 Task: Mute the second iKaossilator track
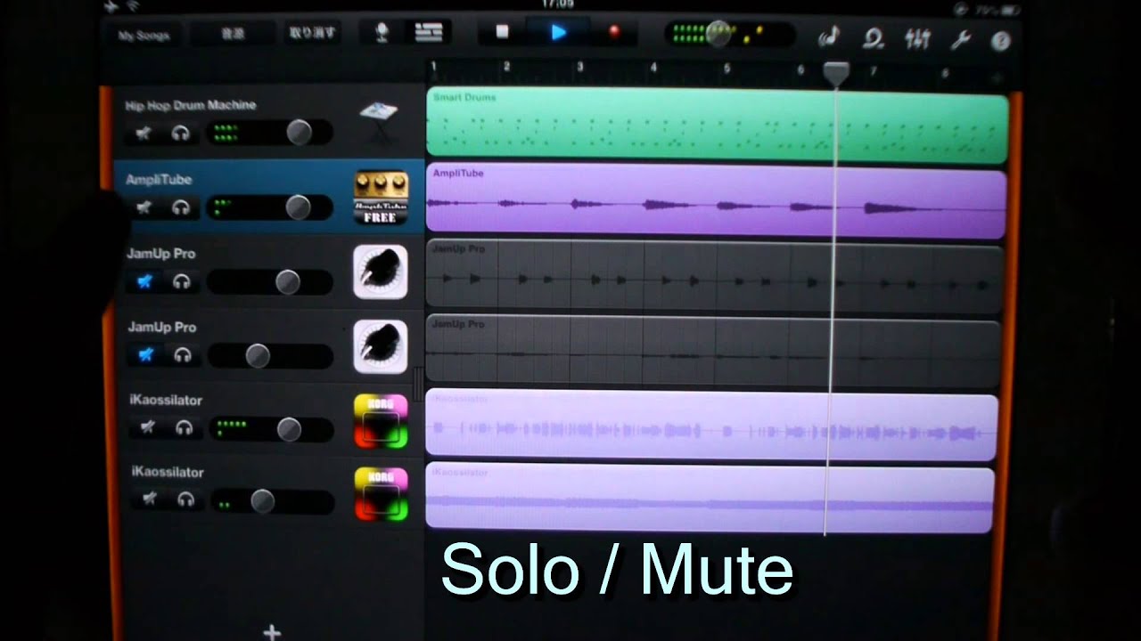click(x=149, y=499)
